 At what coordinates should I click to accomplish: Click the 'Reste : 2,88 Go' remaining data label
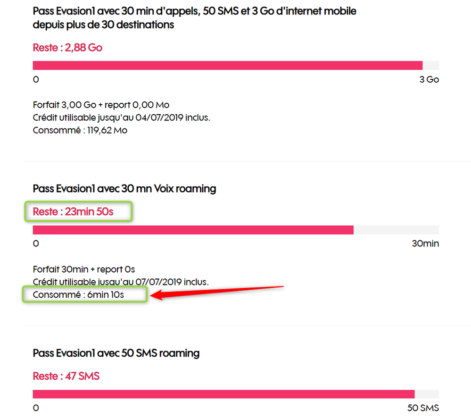pyautogui.click(x=67, y=47)
